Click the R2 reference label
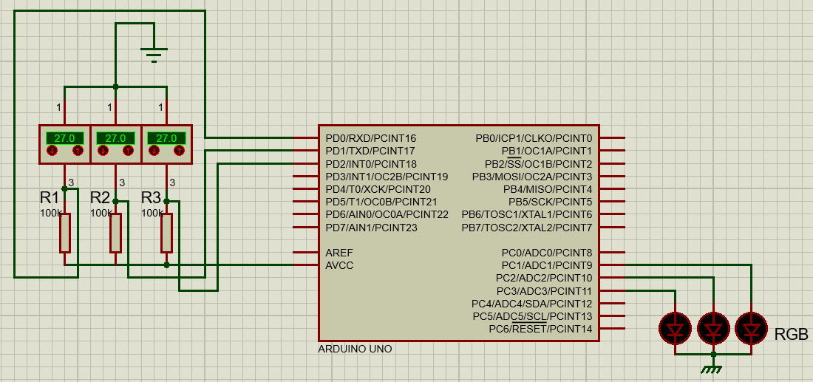 coord(100,197)
